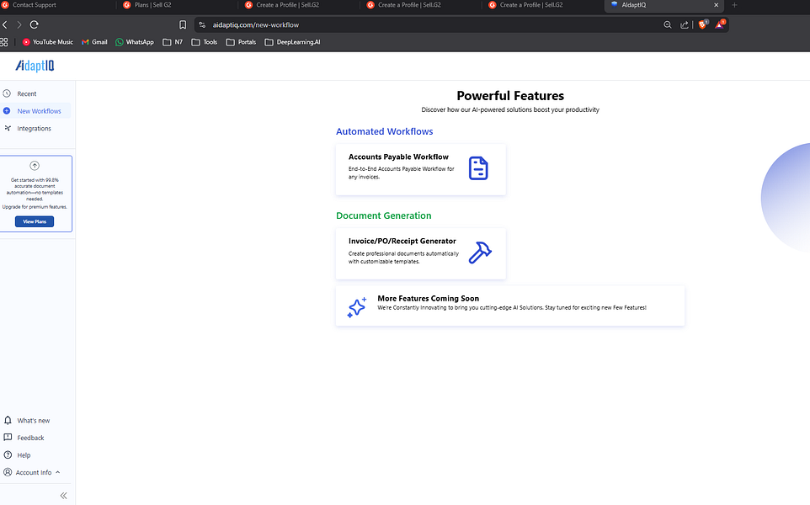The width and height of the screenshot is (810, 505).
Task: Switch to Plans | Sell G2 tab
Action: point(152,5)
